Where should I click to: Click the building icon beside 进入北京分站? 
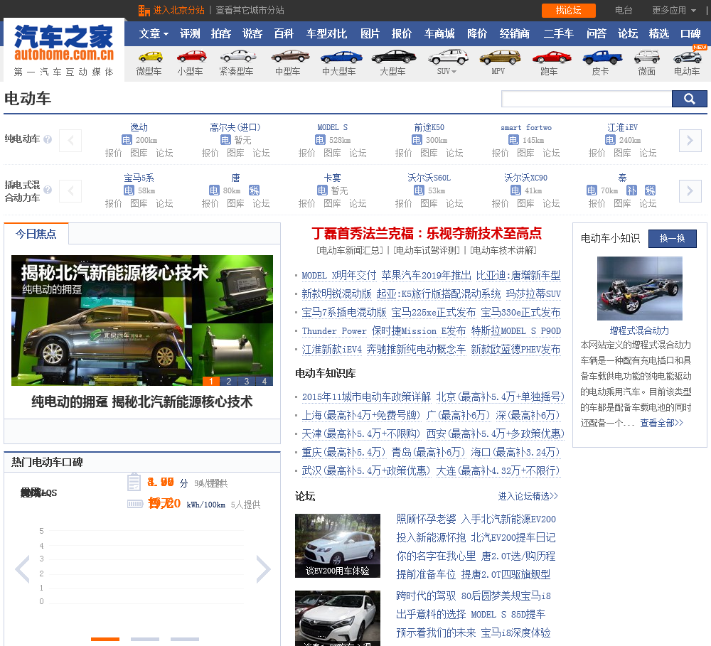pyautogui.click(x=144, y=10)
